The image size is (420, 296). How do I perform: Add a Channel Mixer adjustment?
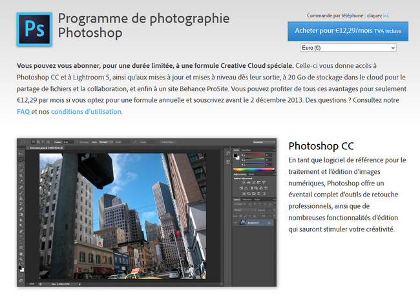(261, 188)
